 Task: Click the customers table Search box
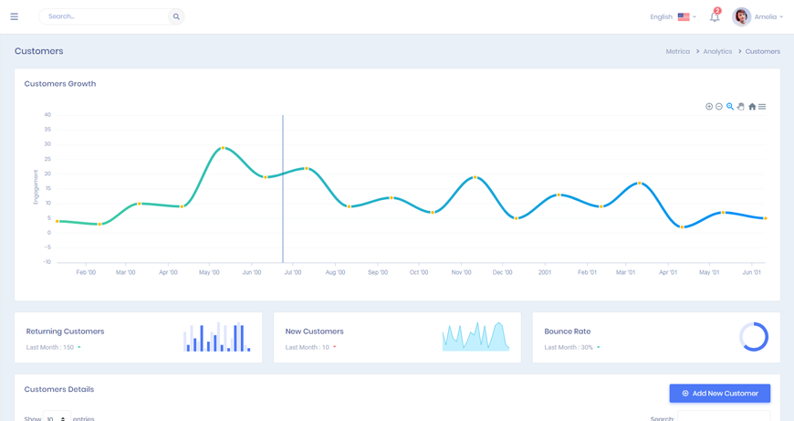point(723,417)
